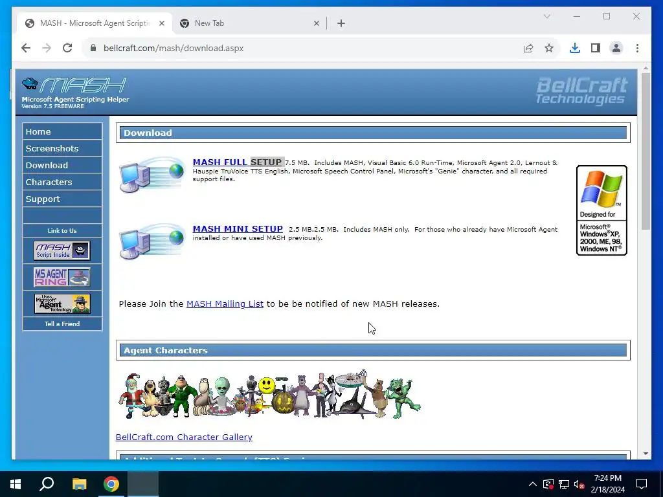This screenshot has height=497, width=663.
Task: Share this page using the share icon
Action: click(528, 48)
